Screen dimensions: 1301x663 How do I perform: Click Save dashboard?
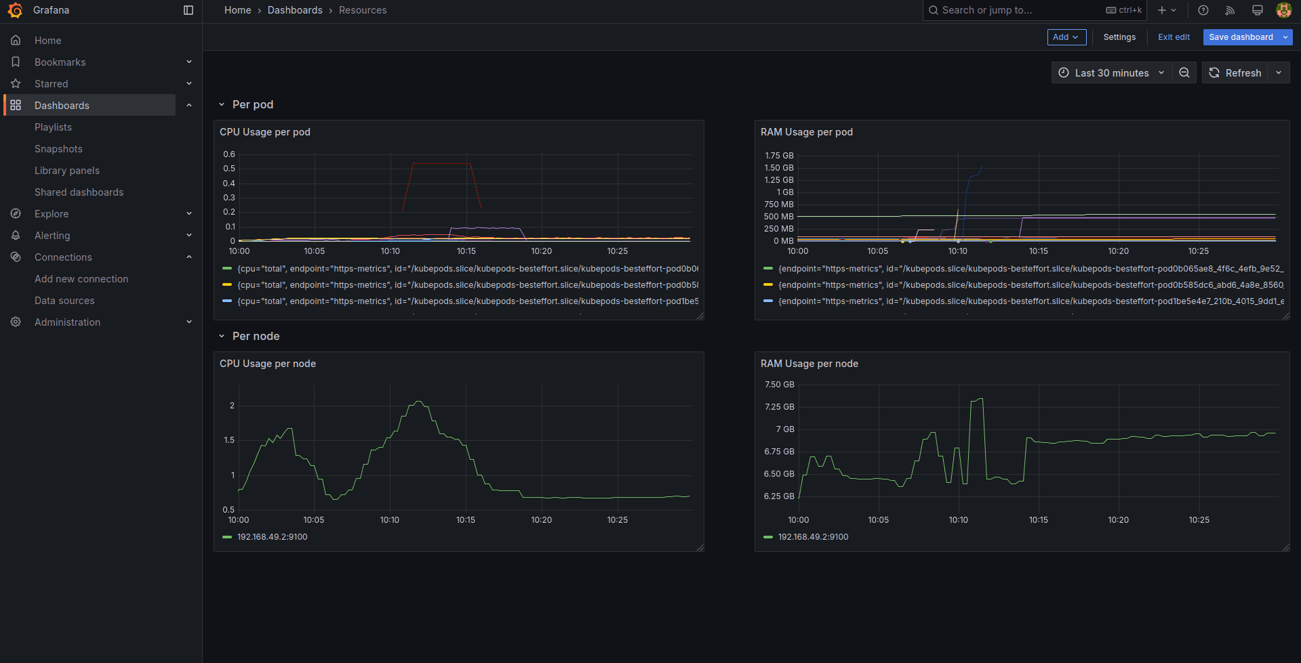[x=1241, y=37]
